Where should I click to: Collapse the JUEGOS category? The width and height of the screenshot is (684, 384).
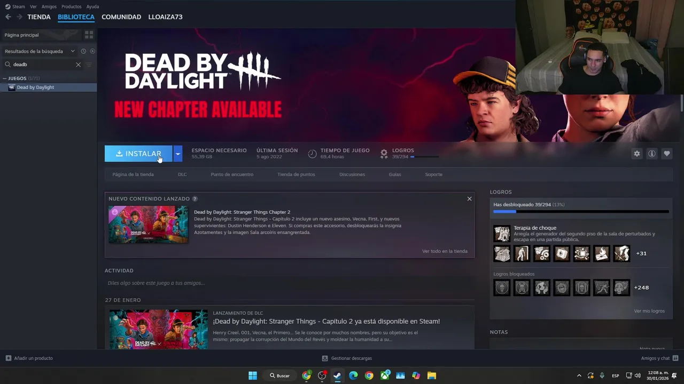click(5, 78)
